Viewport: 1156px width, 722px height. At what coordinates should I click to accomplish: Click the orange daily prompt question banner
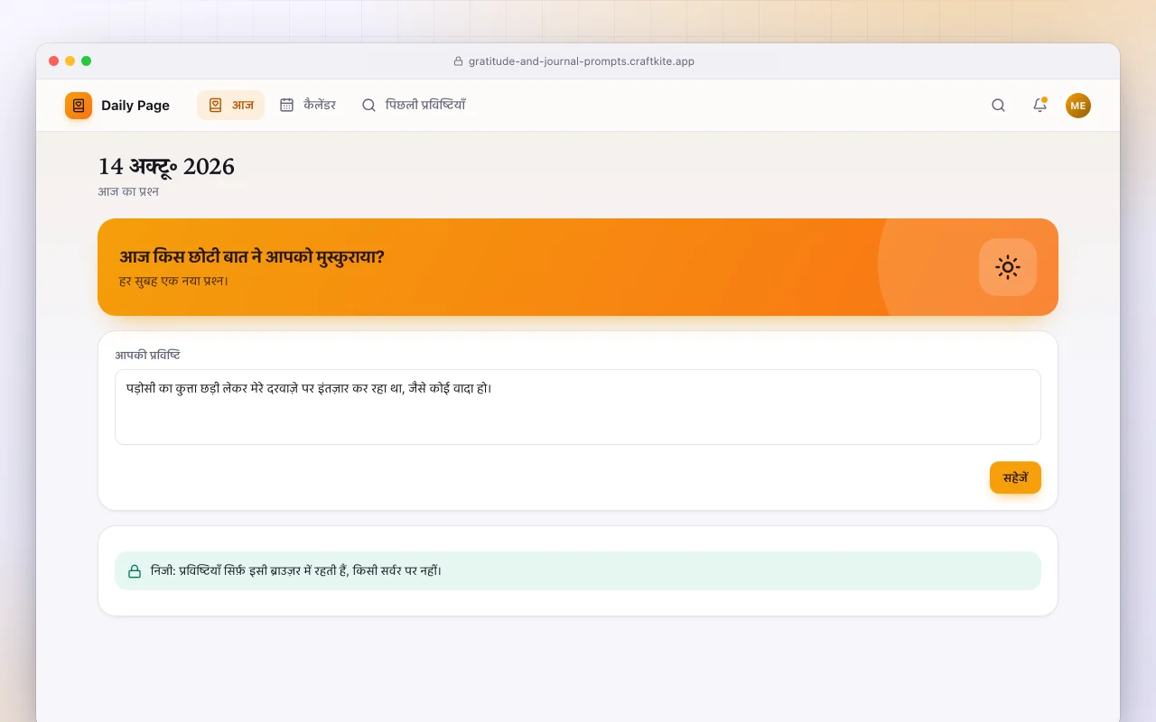578,267
